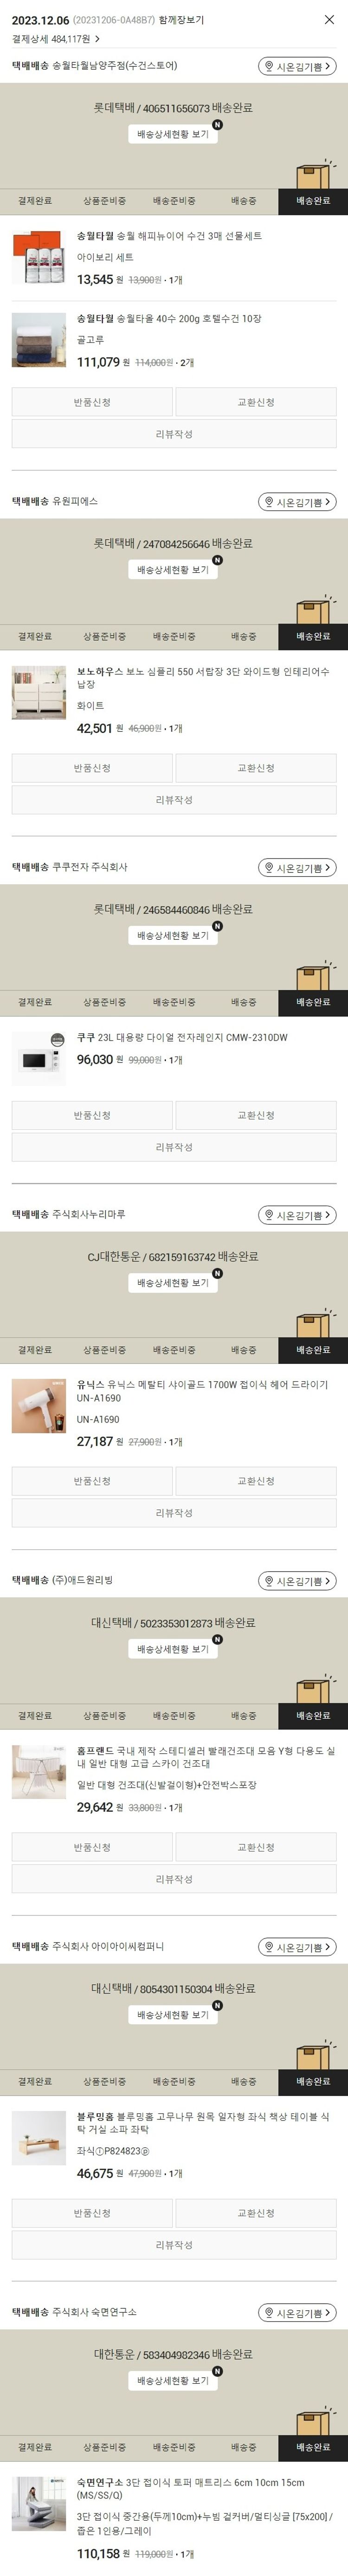Open 시온김기쁨 address for 송월타월남양주점
Viewport: 348px width, 2576px height.
click(x=297, y=67)
